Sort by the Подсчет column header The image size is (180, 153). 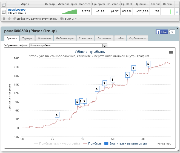coord(85,4)
